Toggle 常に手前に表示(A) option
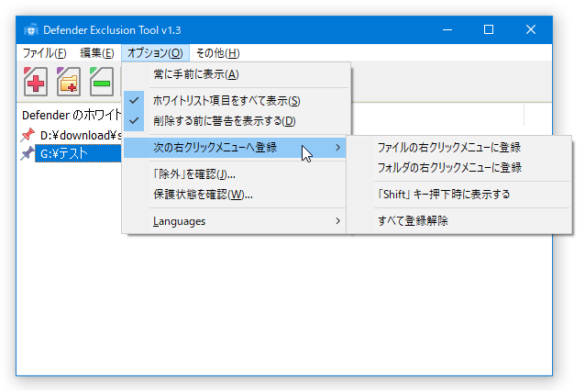 click(237, 74)
